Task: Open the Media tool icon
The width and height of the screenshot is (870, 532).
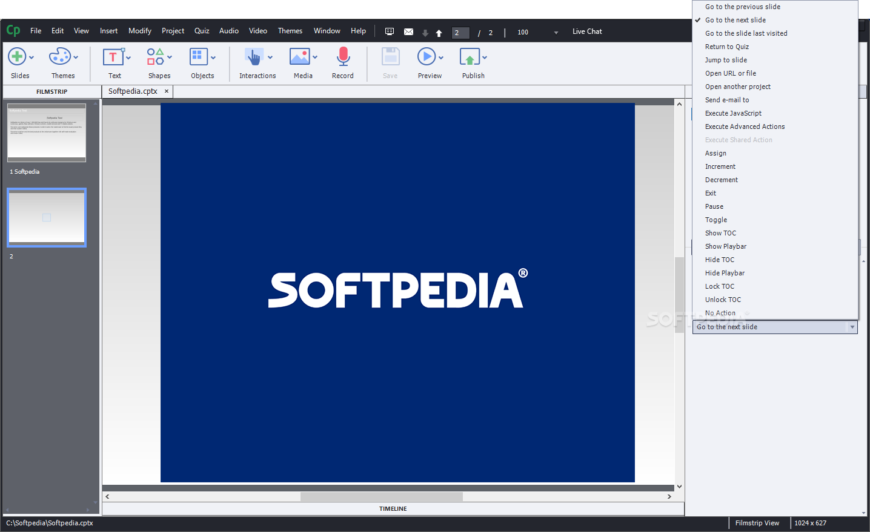Action: tap(300, 57)
